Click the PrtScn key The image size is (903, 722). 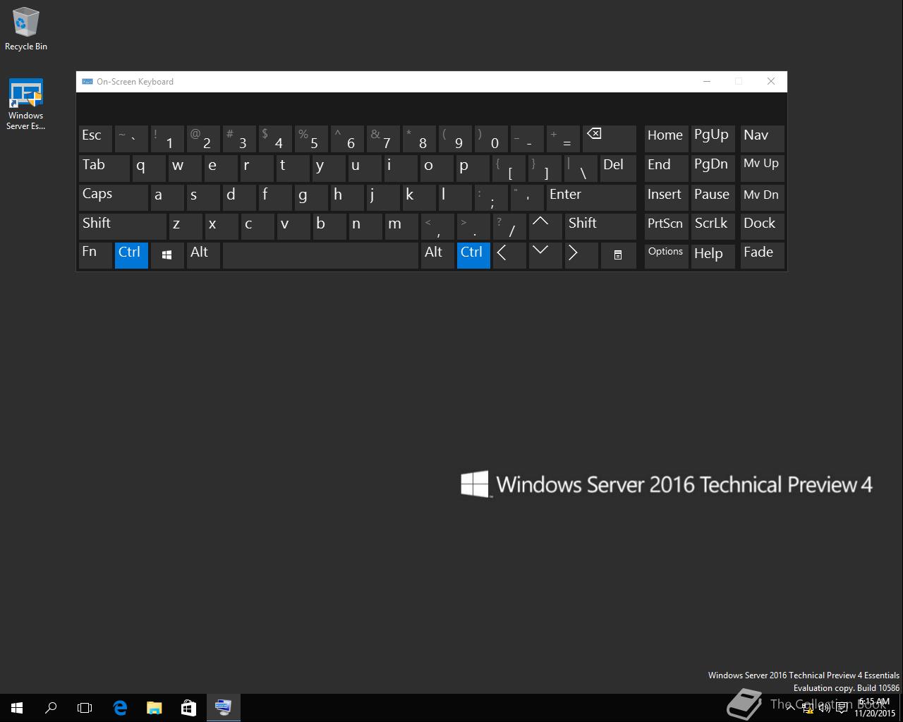[666, 226]
